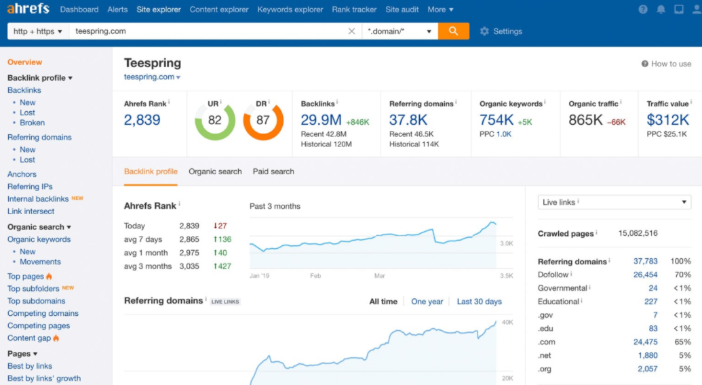Open Site audit in top navigation
Image resolution: width=702 pixels, height=385 pixels.
(402, 9)
